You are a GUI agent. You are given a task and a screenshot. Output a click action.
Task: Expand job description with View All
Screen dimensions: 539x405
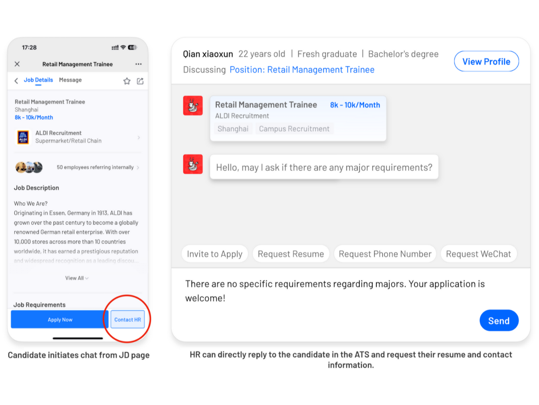pyautogui.click(x=77, y=278)
